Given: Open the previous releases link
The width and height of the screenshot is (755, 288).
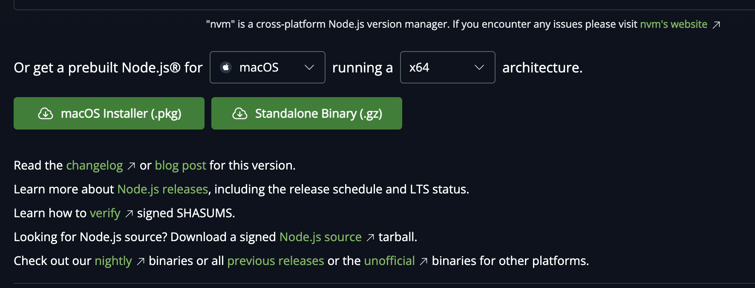Looking at the screenshot, I should [x=276, y=261].
